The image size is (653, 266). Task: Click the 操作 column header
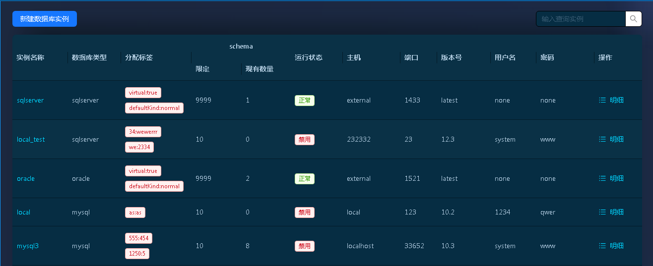click(x=605, y=57)
